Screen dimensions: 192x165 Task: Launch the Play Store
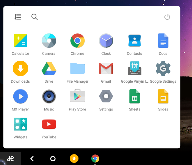[78, 96]
